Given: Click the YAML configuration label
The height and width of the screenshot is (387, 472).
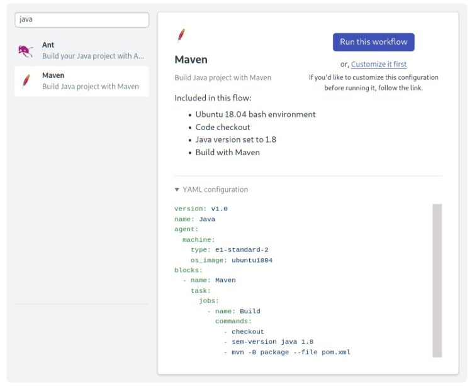Looking at the screenshot, I should 215,190.
